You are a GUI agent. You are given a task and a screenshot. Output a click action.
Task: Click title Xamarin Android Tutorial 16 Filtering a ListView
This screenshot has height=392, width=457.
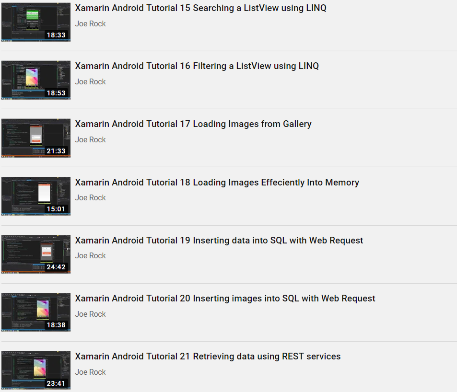[x=197, y=66]
